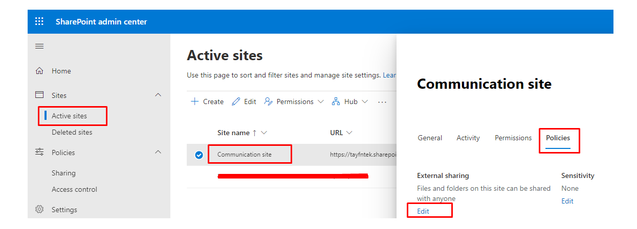Click the Create plus icon
The image size is (637, 229).
[195, 101]
